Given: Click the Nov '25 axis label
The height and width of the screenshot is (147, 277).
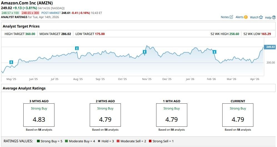Looking at the screenshot, I should click(147, 79).
